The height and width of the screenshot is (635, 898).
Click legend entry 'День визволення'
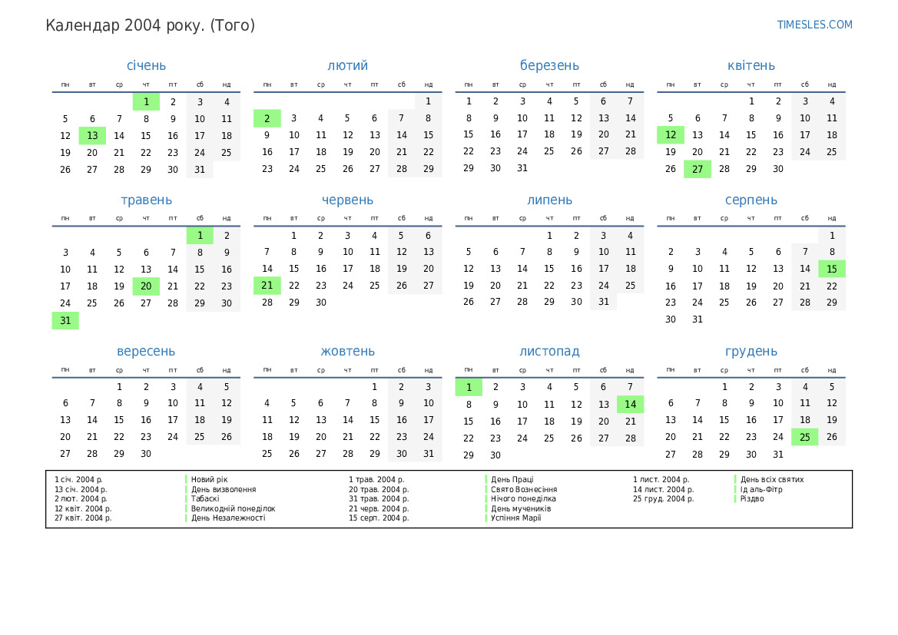[224, 489]
